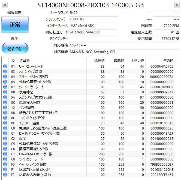Screen dimensions: 181x180
Task: Click the empty ドライブレター field
Action: tap(93, 39)
